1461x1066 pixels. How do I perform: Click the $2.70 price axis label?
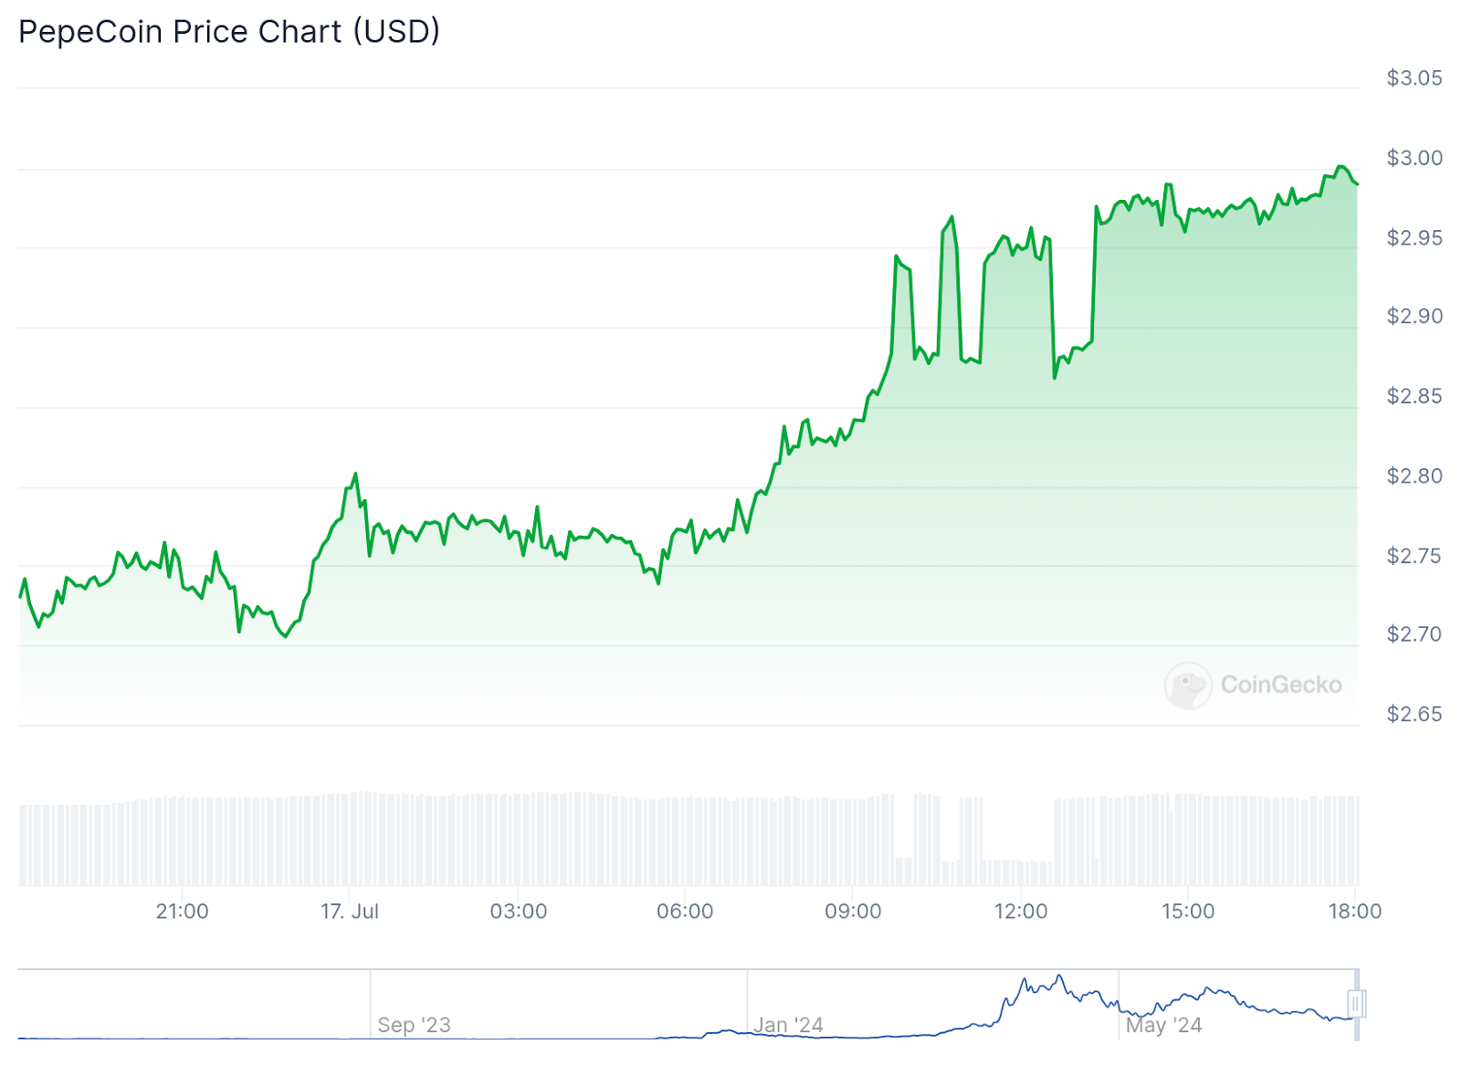pyautogui.click(x=1414, y=634)
